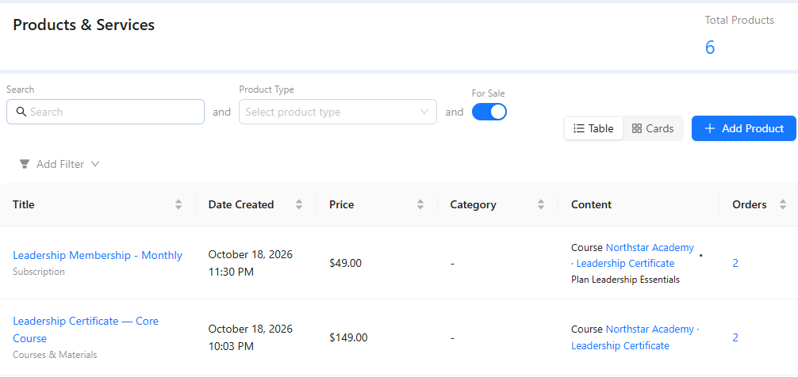Click the Courses & Materials type label
798x377 pixels.
(55, 355)
